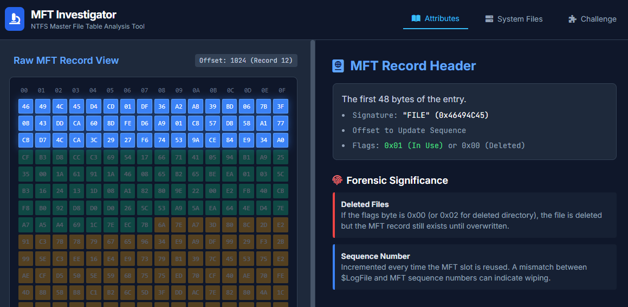Click the passport icon beside MFT Record Header
Image resolution: width=628 pixels, height=307 pixels.
338,66
